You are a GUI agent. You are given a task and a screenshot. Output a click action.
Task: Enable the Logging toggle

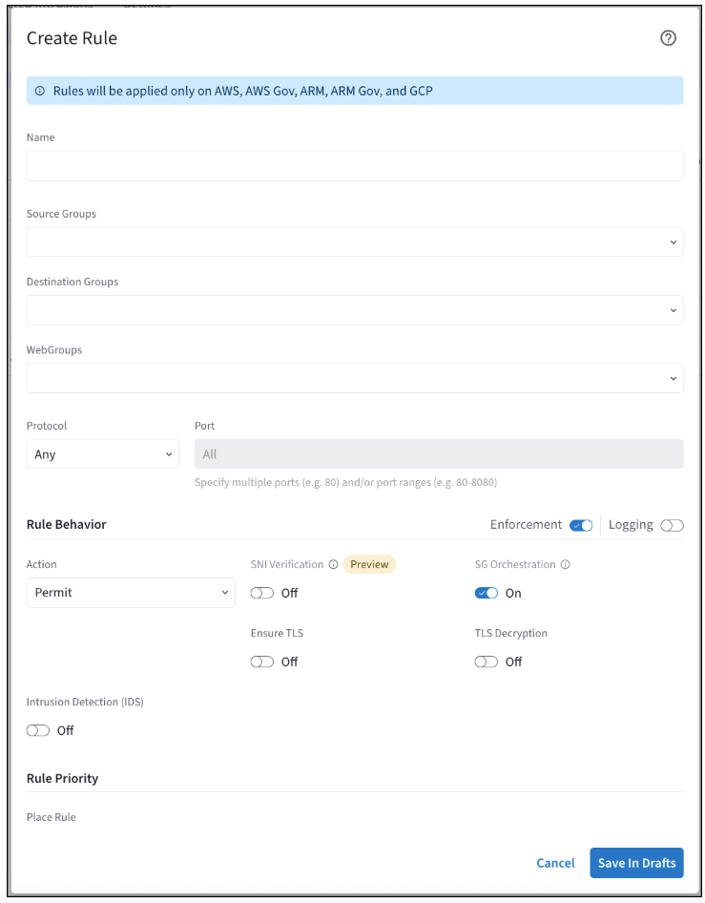[672, 526]
